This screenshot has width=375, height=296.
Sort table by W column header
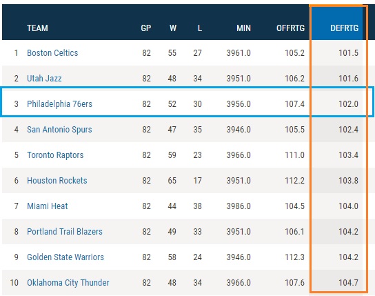(x=173, y=28)
